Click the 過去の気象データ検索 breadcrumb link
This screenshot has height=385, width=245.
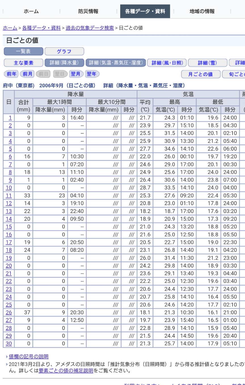(90, 28)
